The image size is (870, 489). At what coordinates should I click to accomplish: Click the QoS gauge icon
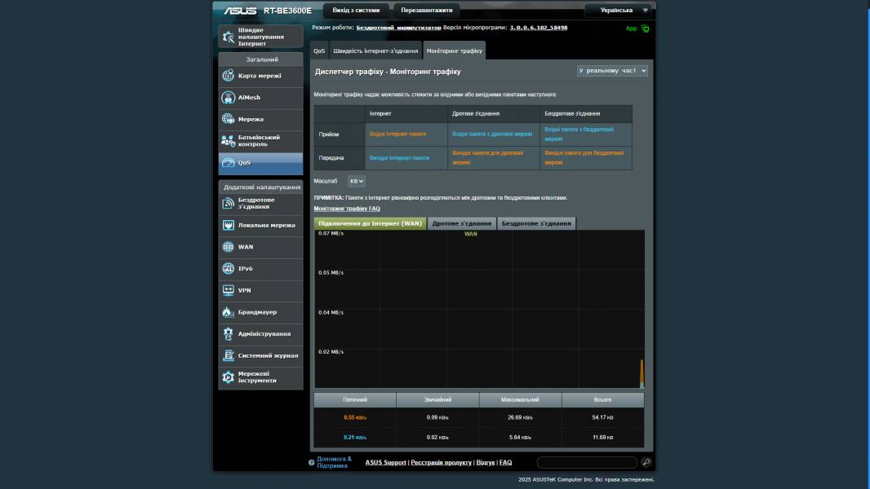coord(228,163)
